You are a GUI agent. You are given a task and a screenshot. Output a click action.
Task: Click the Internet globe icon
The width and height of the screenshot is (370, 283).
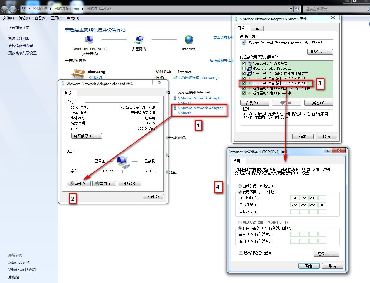(x=189, y=40)
